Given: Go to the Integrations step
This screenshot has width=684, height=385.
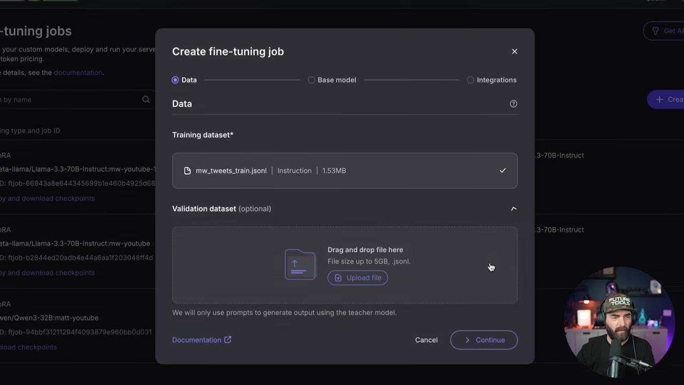Looking at the screenshot, I should 496,80.
